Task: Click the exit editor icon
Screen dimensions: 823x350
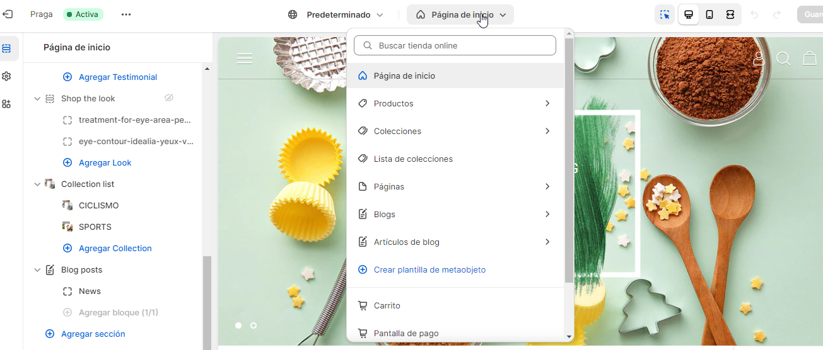Action: 8,14
